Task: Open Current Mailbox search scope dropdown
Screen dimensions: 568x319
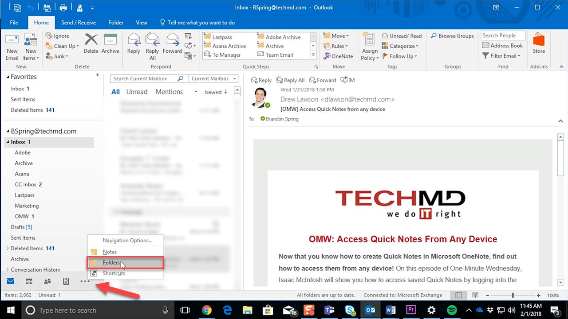Action: [x=214, y=79]
